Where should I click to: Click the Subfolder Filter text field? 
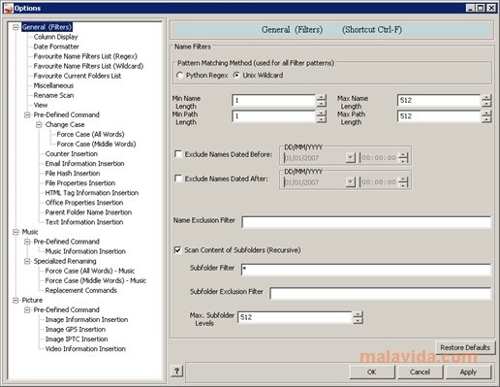pyautogui.click(x=366, y=270)
